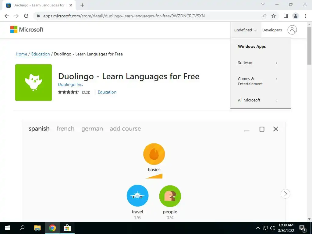Expand Games & Entertainment submenu
The image size is (312, 234).
tap(258, 81)
